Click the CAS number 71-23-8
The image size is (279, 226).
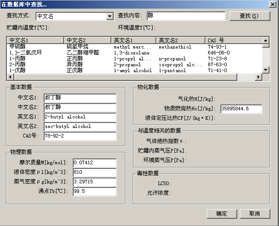pyautogui.click(x=217, y=59)
